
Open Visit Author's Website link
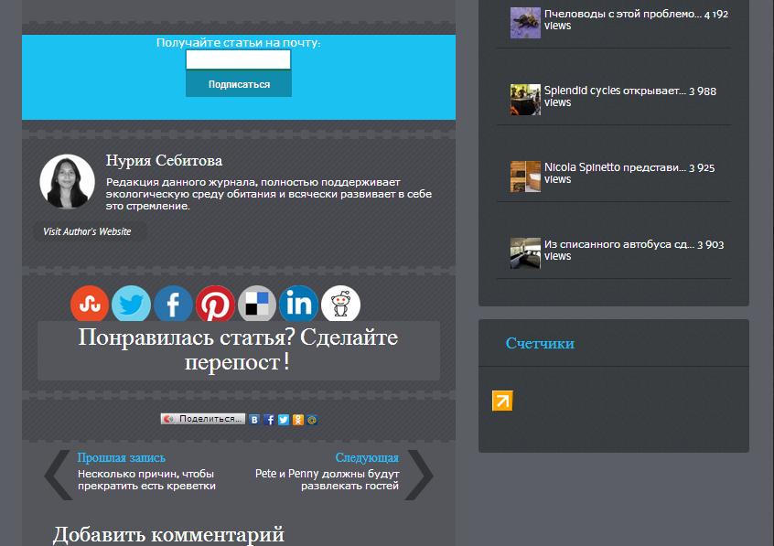pos(87,231)
